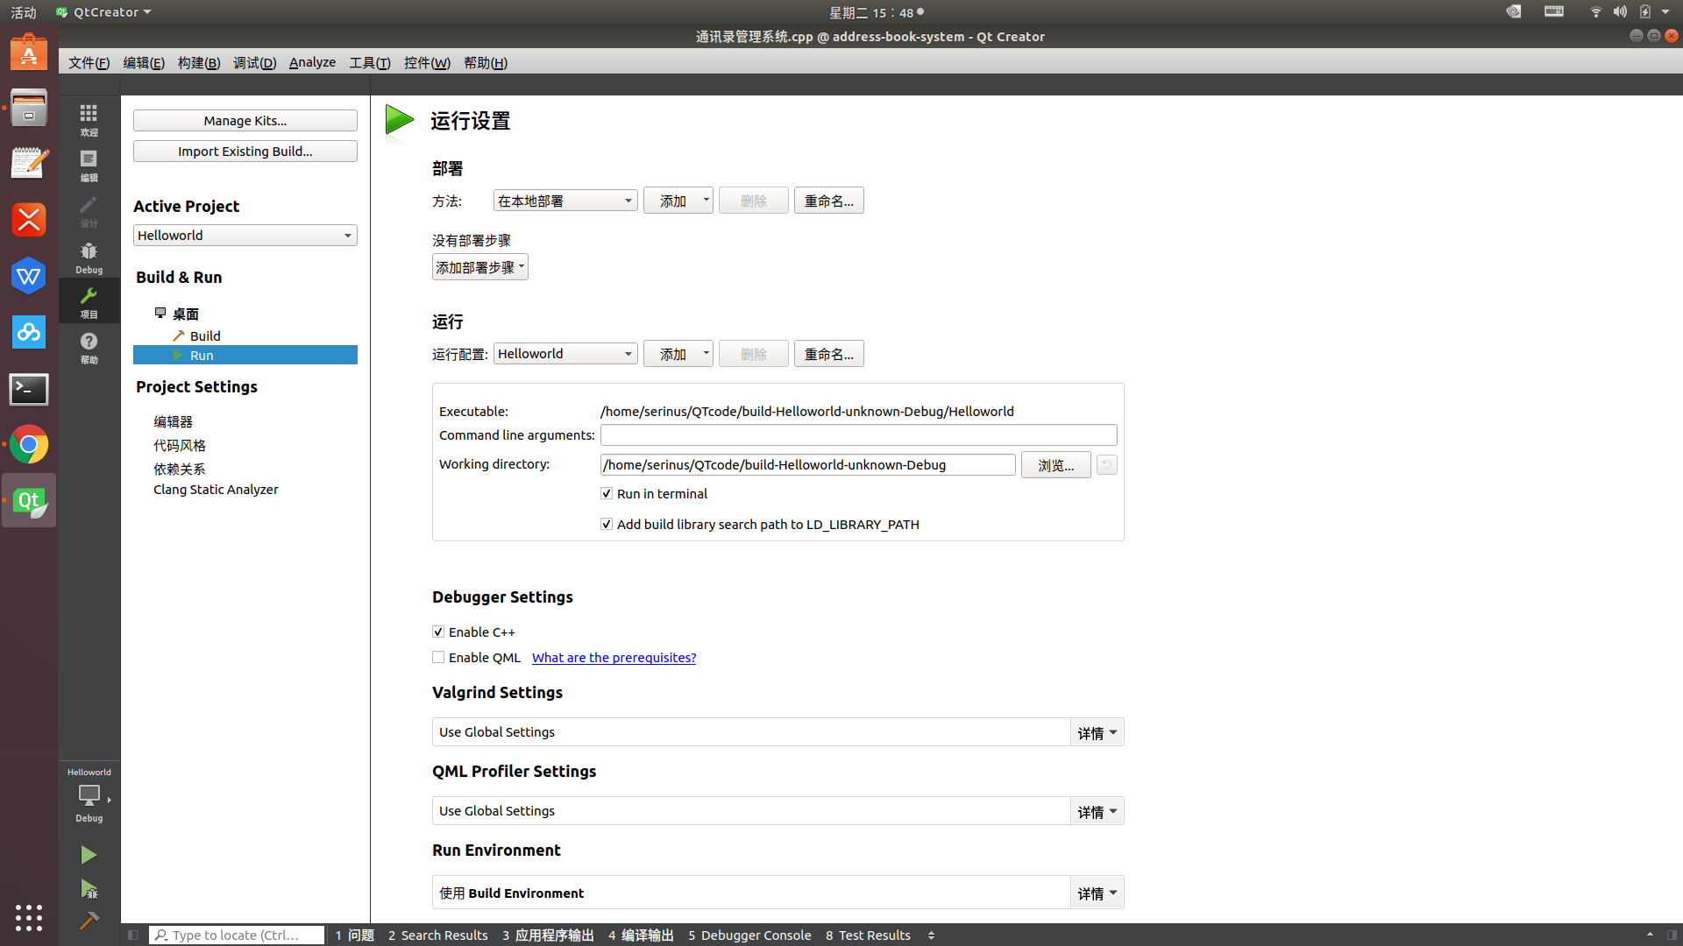1683x946 pixels.
Task: Open What are the prerequisites? link
Action: [614, 658]
